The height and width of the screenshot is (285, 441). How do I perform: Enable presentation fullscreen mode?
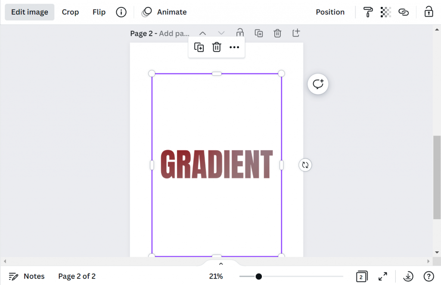(383, 276)
